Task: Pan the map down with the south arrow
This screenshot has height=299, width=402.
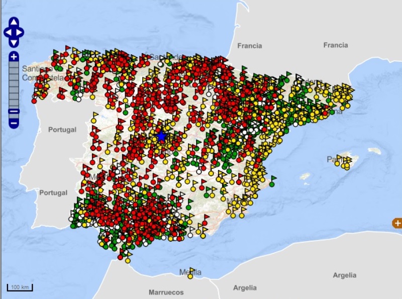Action: [14, 43]
